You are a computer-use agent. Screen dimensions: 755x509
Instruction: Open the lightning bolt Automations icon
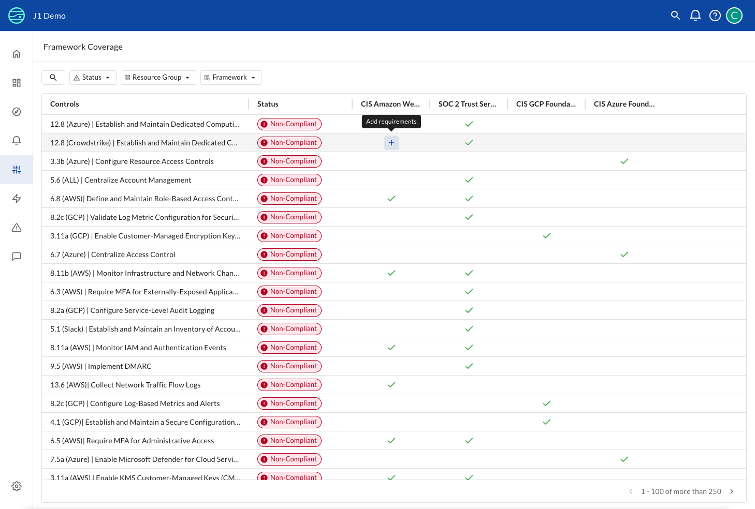(17, 198)
